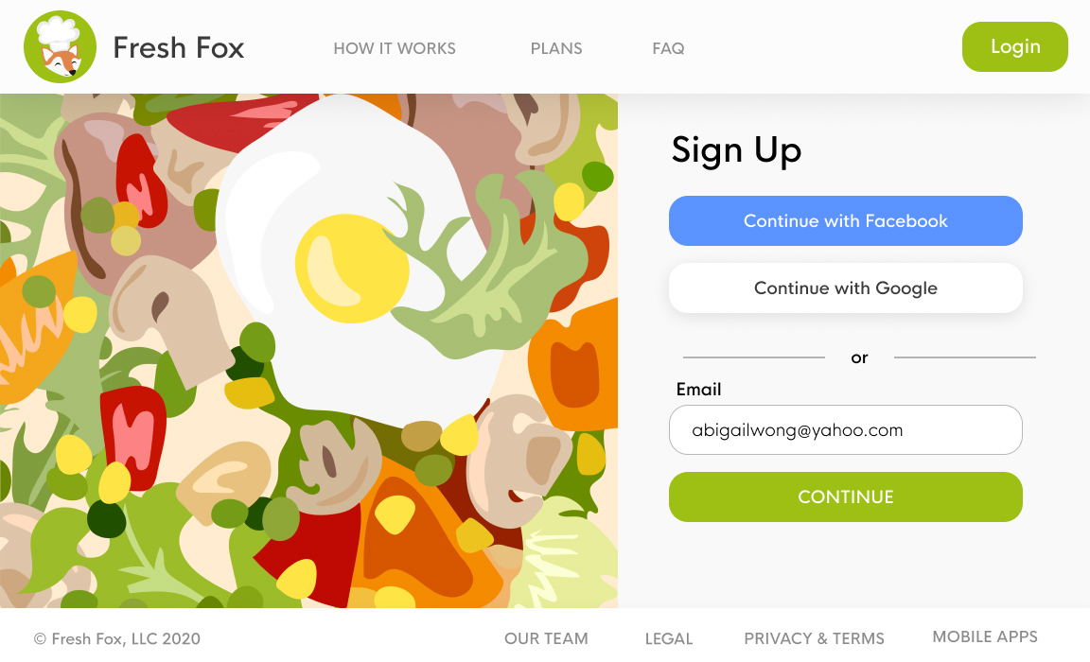Visit the Legal footer link
This screenshot has width=1090, height=662.
tap(669, 638)
